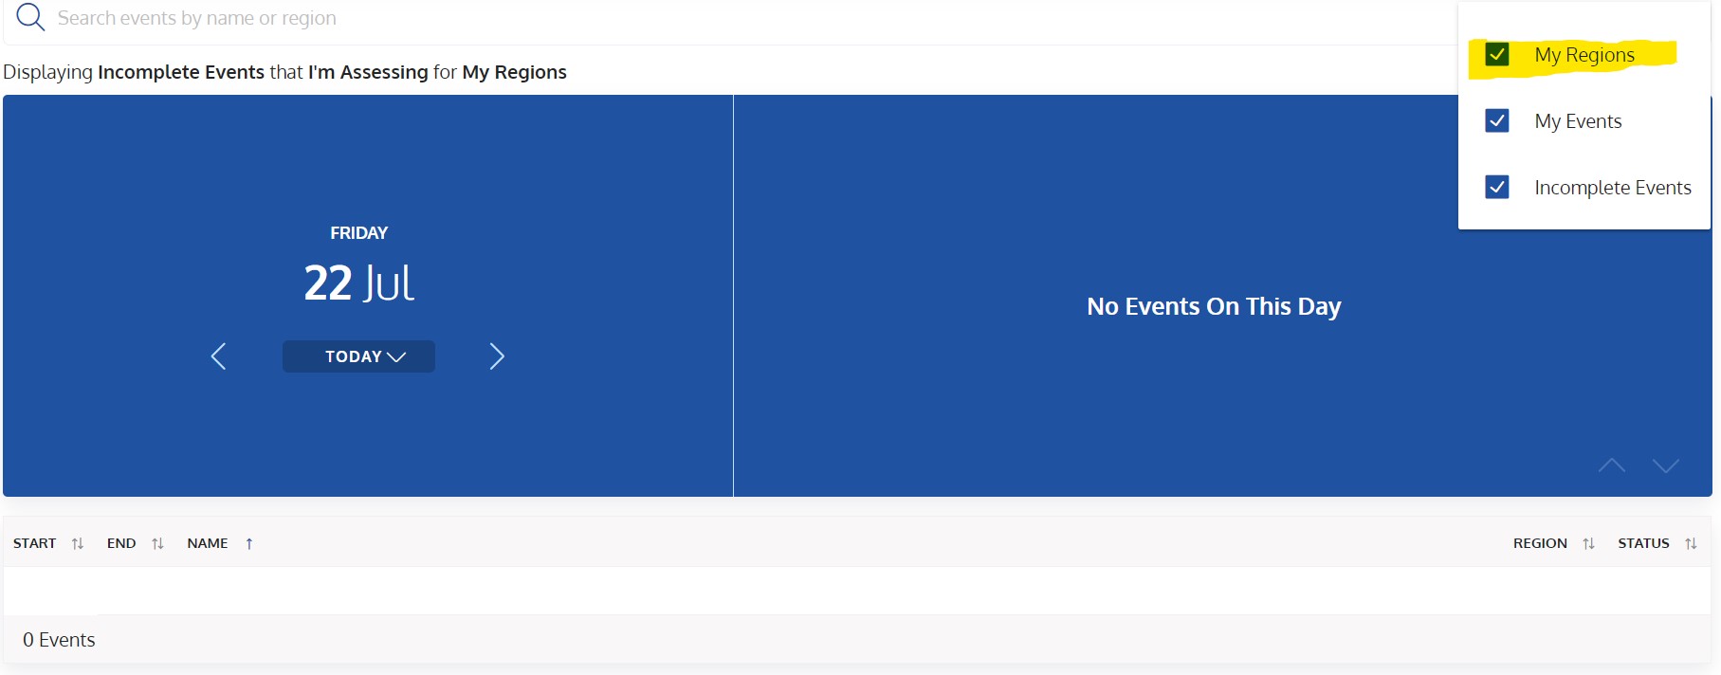Open the TODAY dropdown
Image resolution: width=1721 pixels, height=675 pixels.
358,356
